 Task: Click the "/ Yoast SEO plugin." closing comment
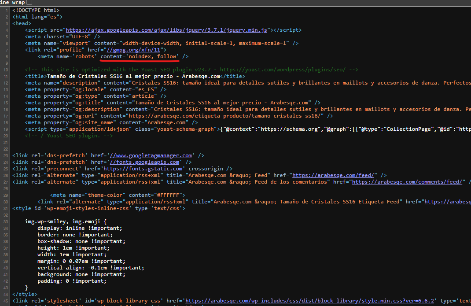point(69,136)
